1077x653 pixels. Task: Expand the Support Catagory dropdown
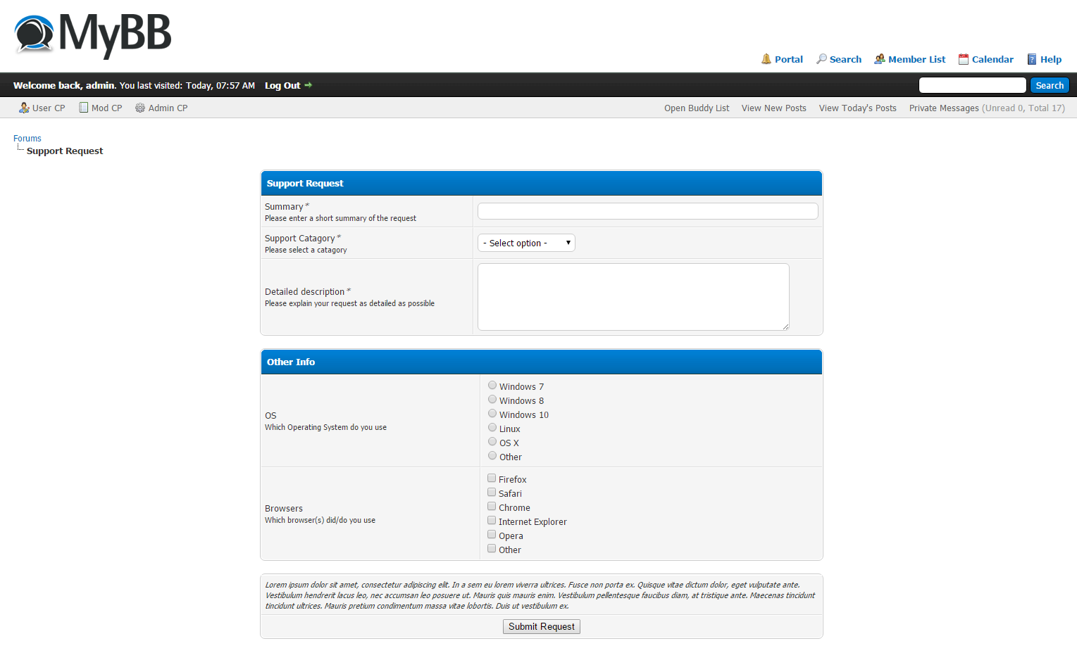point(526,243)
